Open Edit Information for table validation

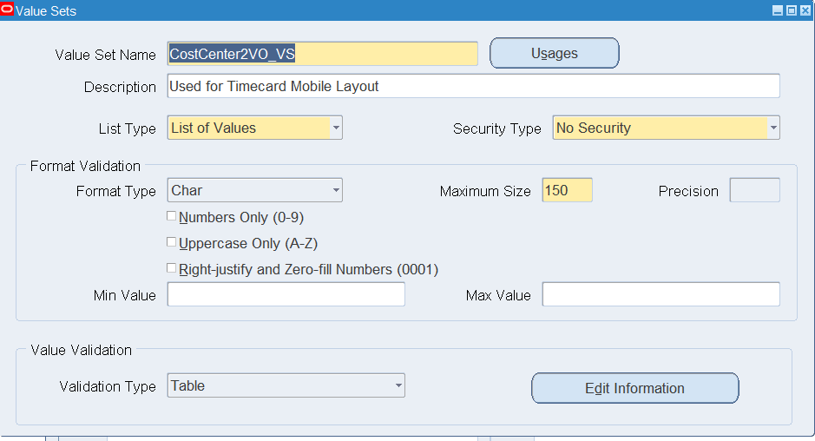tap(634, 388)
